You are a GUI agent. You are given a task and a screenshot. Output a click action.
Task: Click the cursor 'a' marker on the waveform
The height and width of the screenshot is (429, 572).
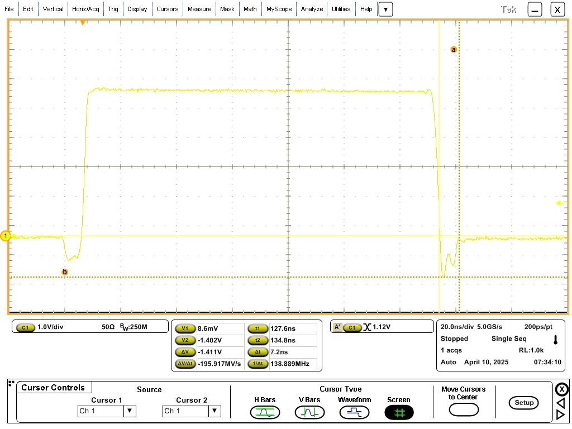[x=454, y=50]
